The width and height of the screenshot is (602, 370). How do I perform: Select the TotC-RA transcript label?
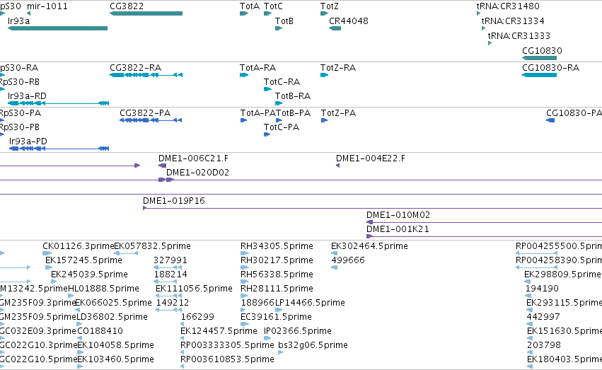tap(282, 82)
